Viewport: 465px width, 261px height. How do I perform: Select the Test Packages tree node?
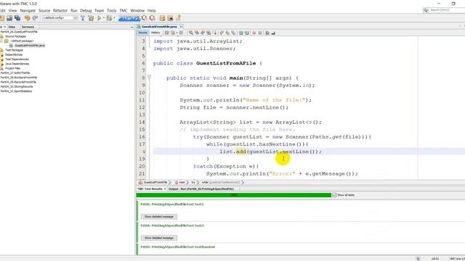15,50
